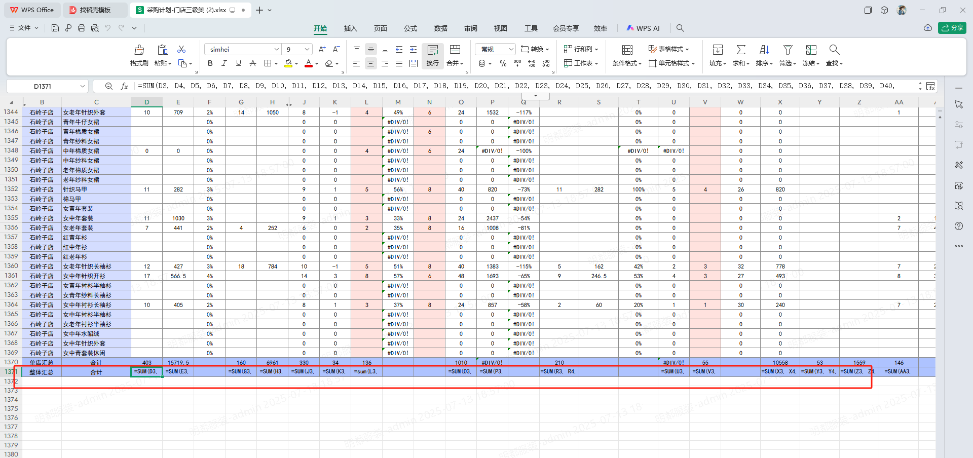This screenshot has width=973, height=458.
Task: Select cell containing 整体汇总
Action: pyautogui.click(x=42, y=372)
